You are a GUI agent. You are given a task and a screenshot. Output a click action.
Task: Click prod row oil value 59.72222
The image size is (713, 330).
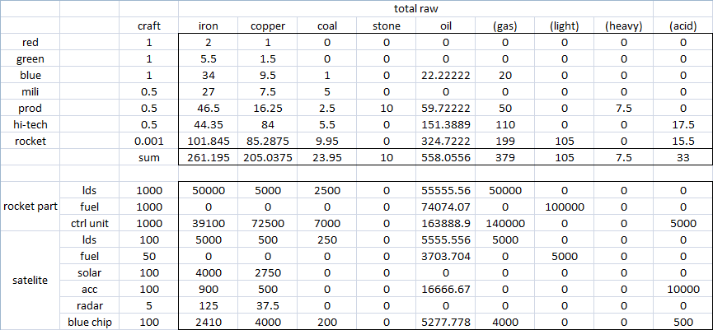(446, 108)
